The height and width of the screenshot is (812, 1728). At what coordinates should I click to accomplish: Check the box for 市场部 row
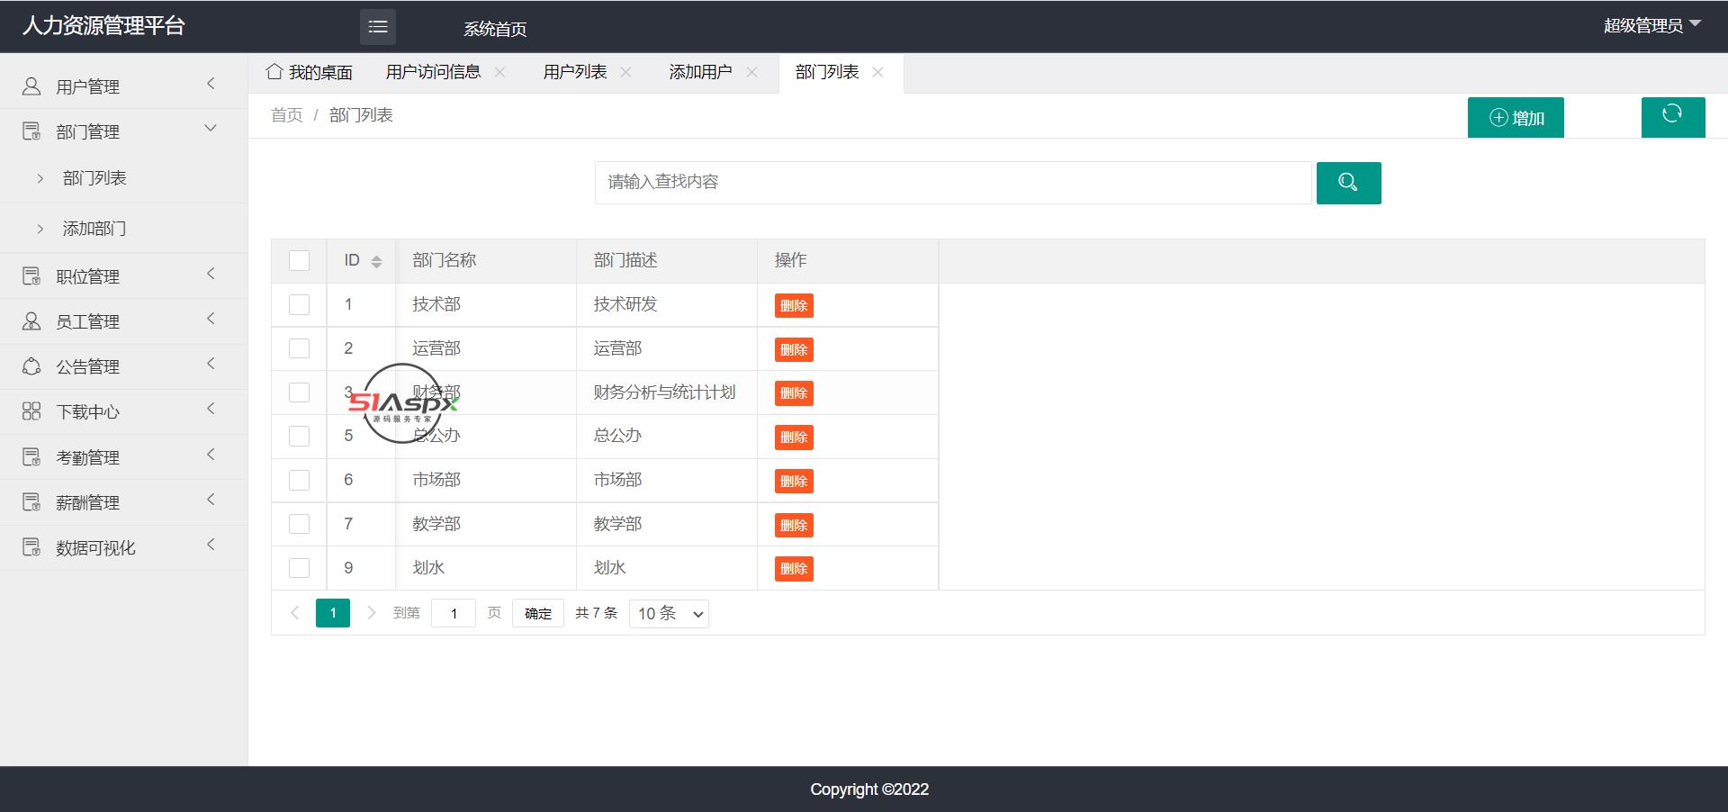click(x=299, y=480)
